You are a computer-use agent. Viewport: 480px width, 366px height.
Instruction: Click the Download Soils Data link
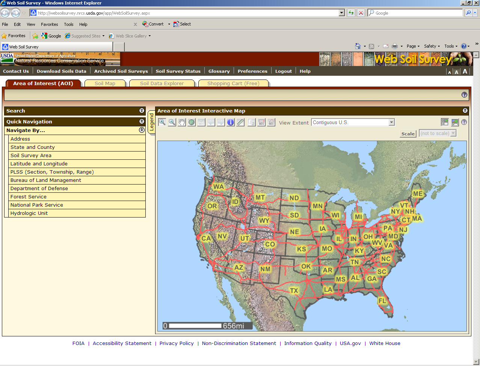(62, 71)
